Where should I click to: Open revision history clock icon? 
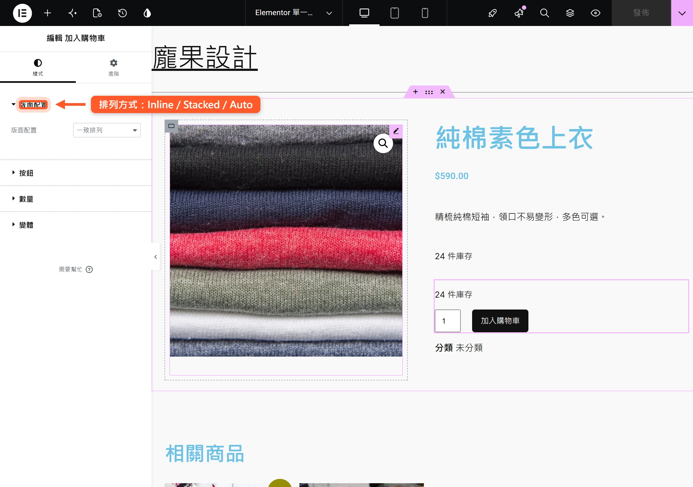coord(122,13)
